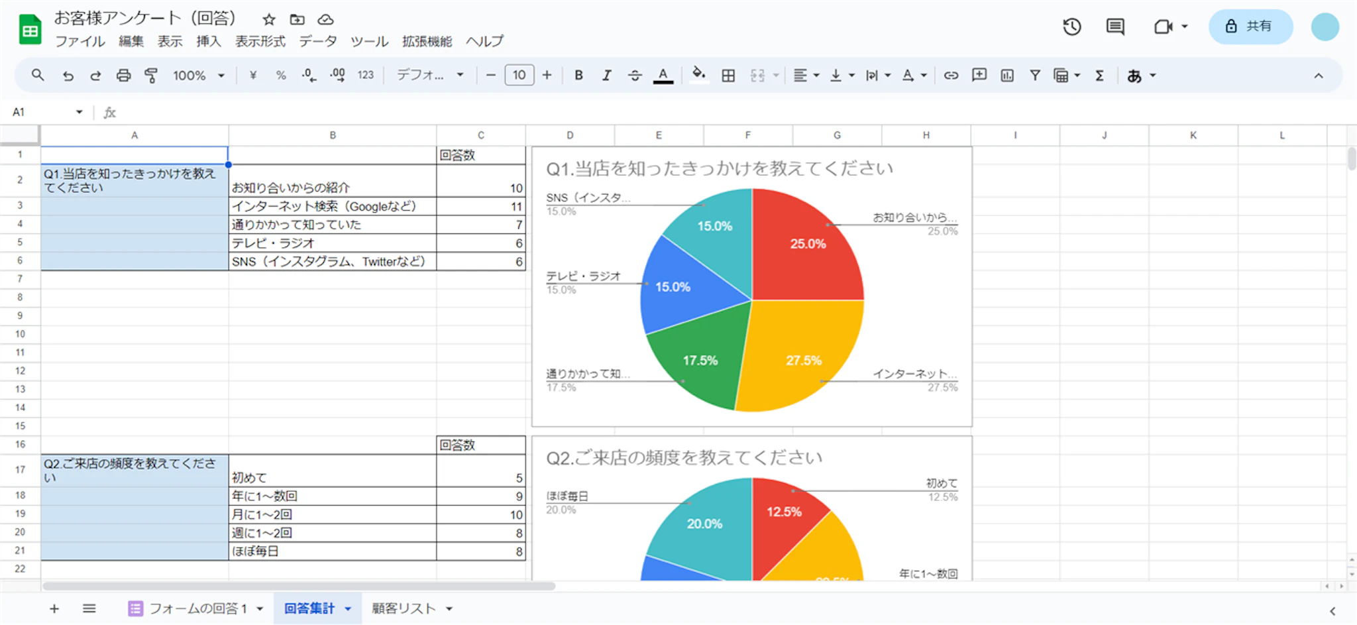Insert a link using toolbar icon
The height and width of the screenshot is (625, 1357).
click(951, 76)
